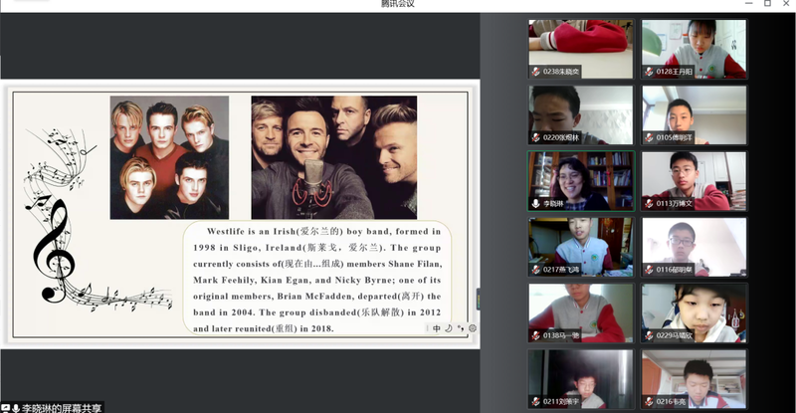796x413 pixels.
Task: Select the video tile of participant 0105
Action: (x=694, y=114)
